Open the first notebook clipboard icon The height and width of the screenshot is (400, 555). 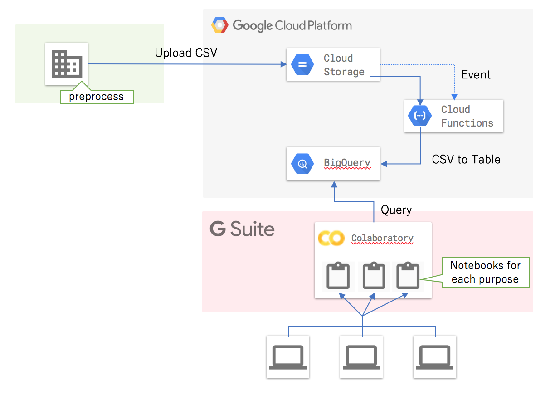click(337, 275)
